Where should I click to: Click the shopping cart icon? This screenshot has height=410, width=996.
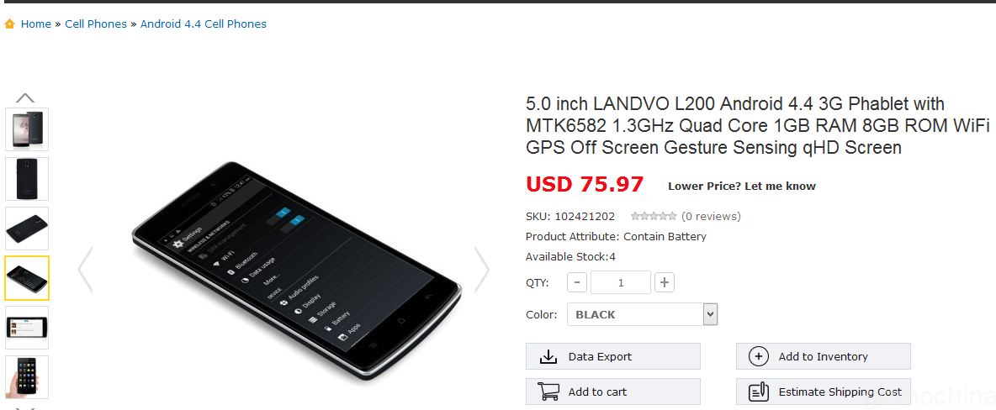coord(548,392)
